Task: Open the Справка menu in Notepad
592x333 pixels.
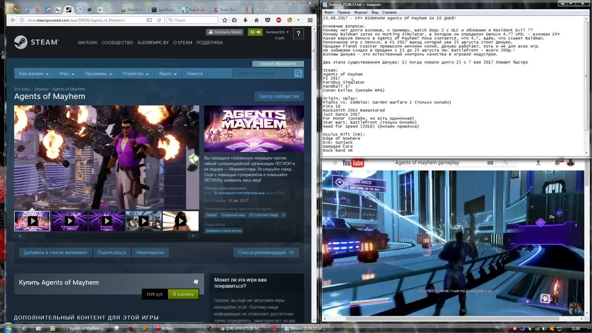Action: 389,12
